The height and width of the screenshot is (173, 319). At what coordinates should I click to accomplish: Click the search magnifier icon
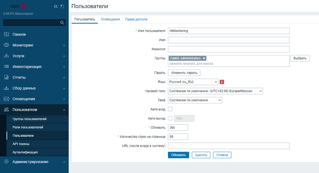click(x=62, y=23)
